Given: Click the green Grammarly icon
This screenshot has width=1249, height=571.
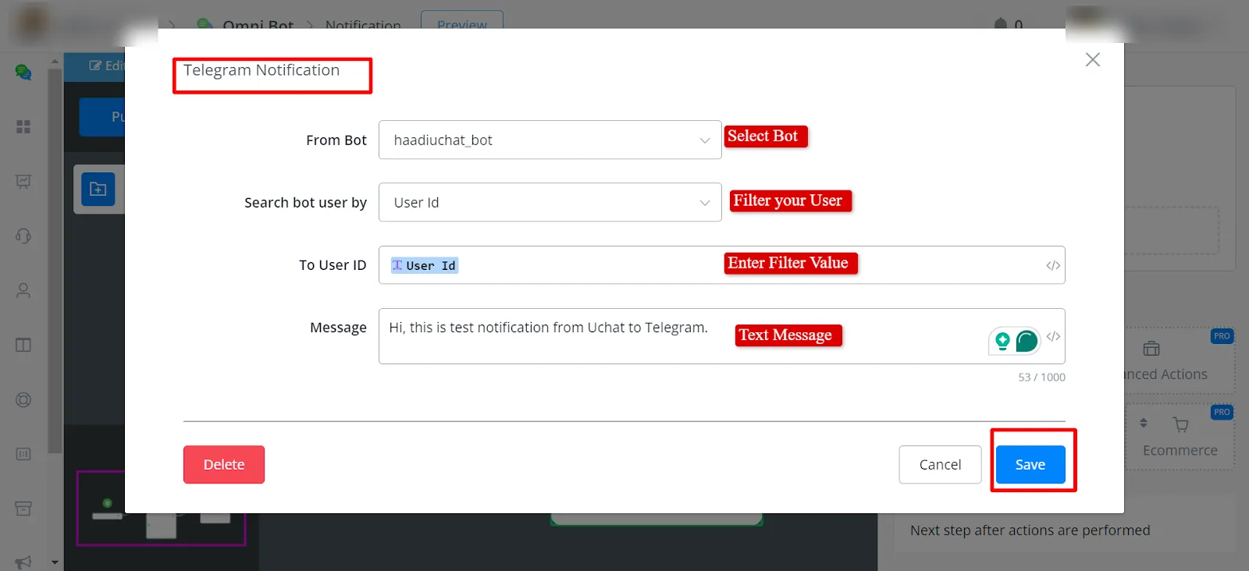Looking at the screenshot, I should pyautogui.click(x=1027, y=340).
